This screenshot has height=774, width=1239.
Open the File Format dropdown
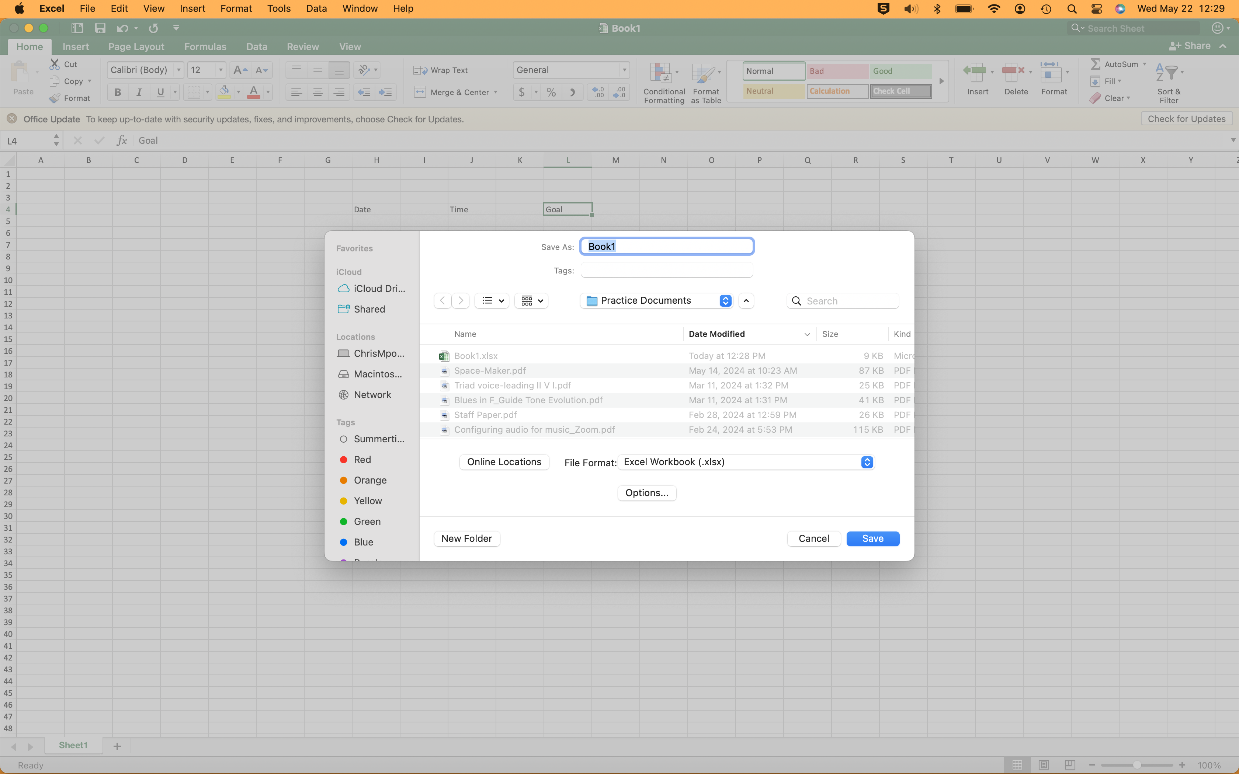pyautogui.click(x=746, y=462)
